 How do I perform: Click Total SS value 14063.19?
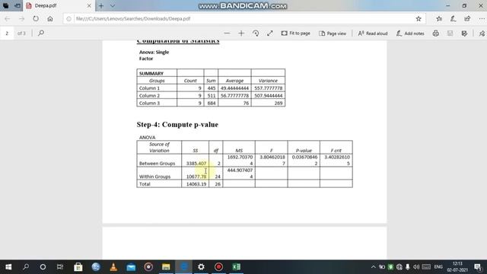(196, 184)
